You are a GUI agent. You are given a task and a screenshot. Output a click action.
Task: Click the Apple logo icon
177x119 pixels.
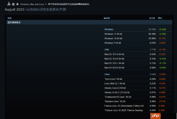click(17, 4)
